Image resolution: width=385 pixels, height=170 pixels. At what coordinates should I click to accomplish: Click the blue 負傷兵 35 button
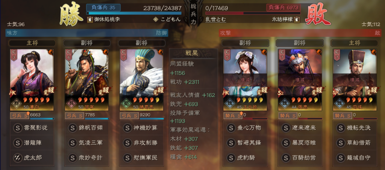pos(103,7)
